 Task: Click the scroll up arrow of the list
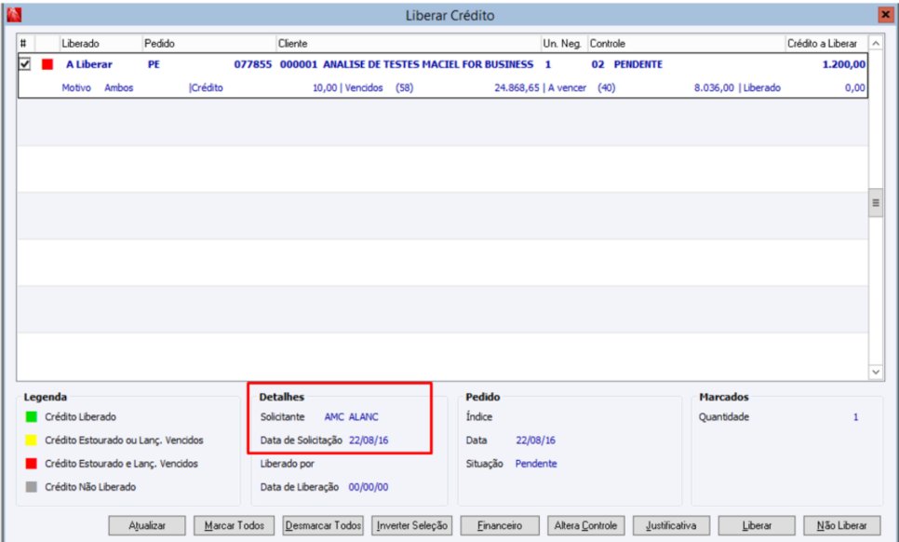pyautogui.click(x=876, y=43)
